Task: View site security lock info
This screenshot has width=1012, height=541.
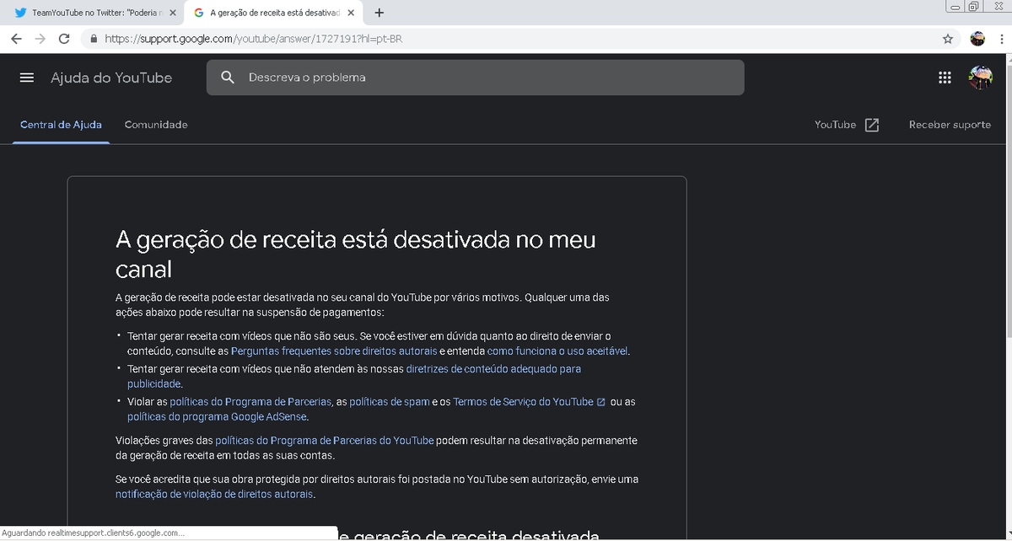Action: coord(94,39)
